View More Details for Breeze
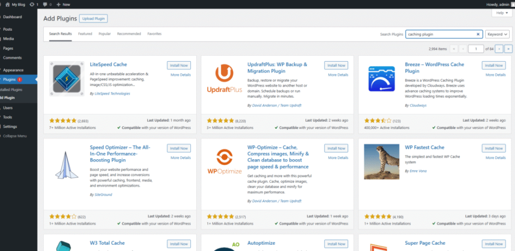The image size is (515, 251). [496, 75]
